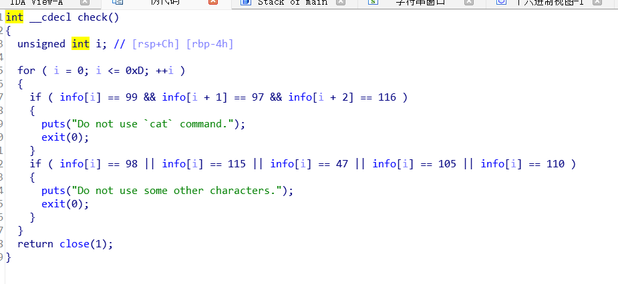Click the "Do not use some other characters." string
The width and height of the screenshot is (618, 284).
click(x=176, y=191)
